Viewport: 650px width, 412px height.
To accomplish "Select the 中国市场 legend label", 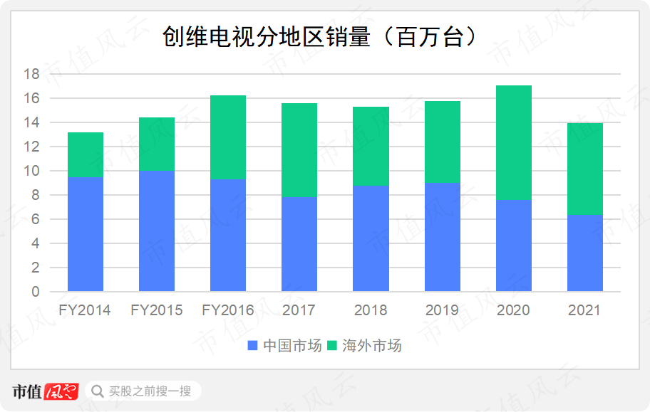I will coord(292,346).
